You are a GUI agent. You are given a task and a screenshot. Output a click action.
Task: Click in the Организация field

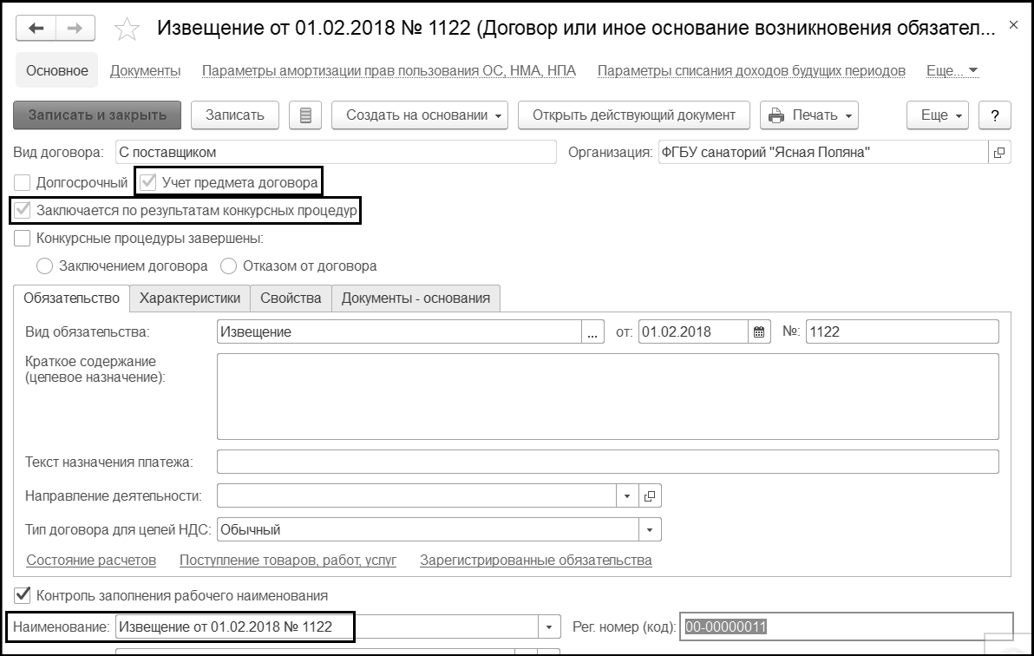823,153
